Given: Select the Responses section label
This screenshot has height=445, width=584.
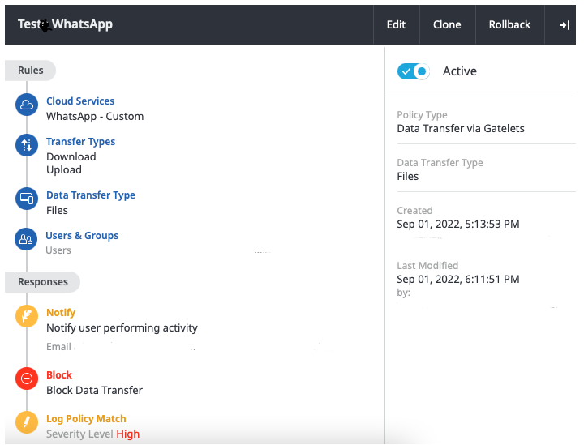Looking at the screenshot, I should pos(42,282).
